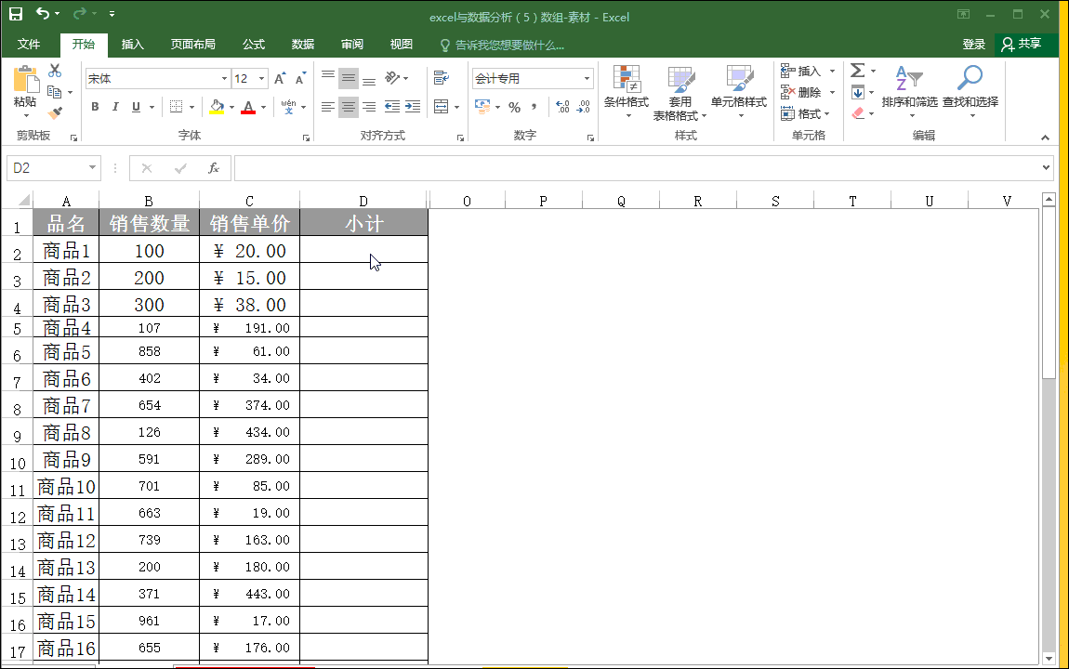
Task: Expand the Name Box dropdown
Action: click(x=92, y=167)
